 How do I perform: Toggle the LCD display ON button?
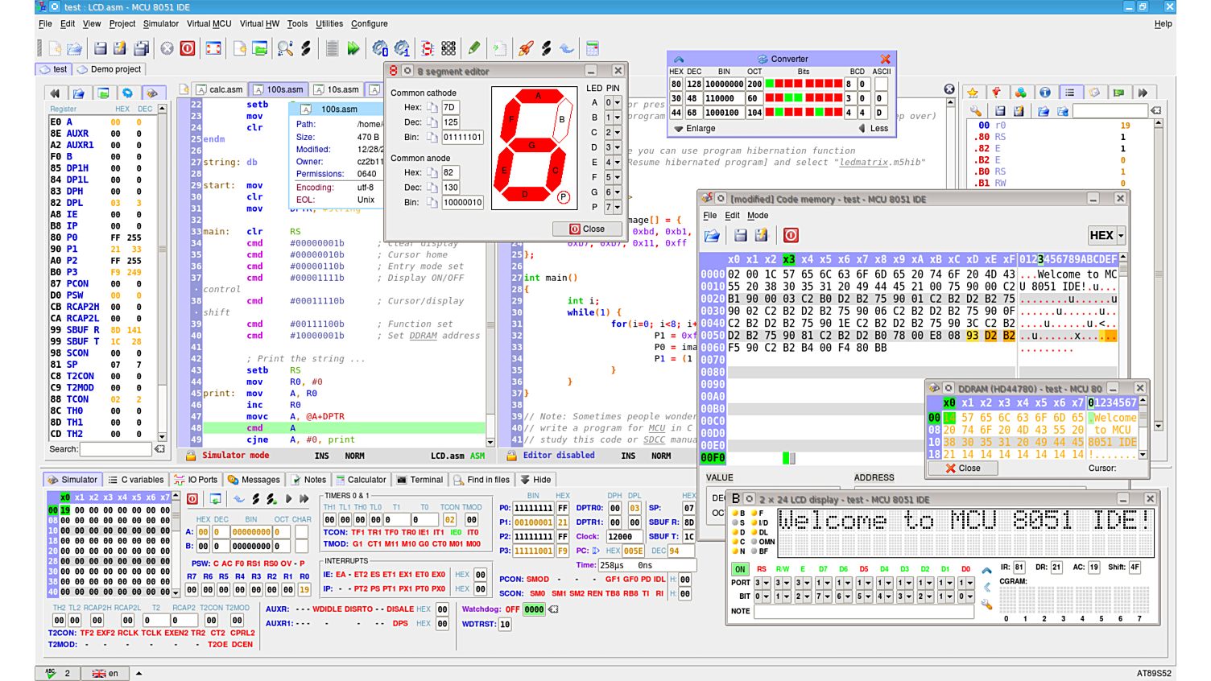pos(740,569)
